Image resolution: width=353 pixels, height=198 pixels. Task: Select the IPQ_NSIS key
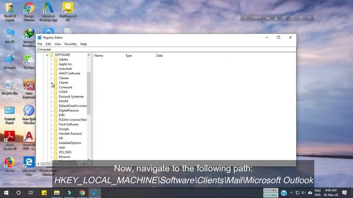(65, 152)
